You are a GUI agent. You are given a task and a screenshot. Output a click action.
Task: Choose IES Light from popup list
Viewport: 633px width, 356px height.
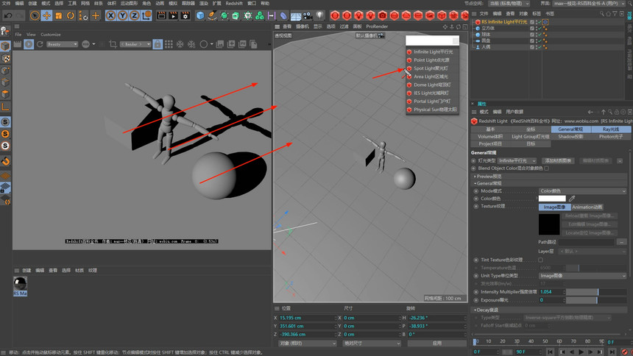click(x=432, y=93)
